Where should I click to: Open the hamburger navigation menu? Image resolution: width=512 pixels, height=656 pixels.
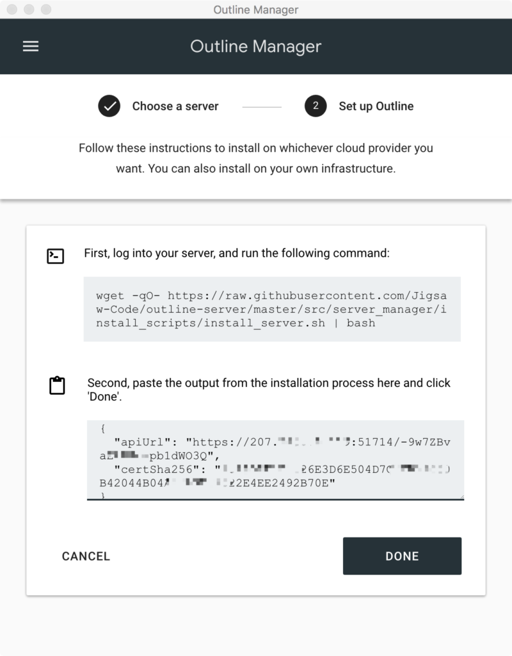click(31, 46)
